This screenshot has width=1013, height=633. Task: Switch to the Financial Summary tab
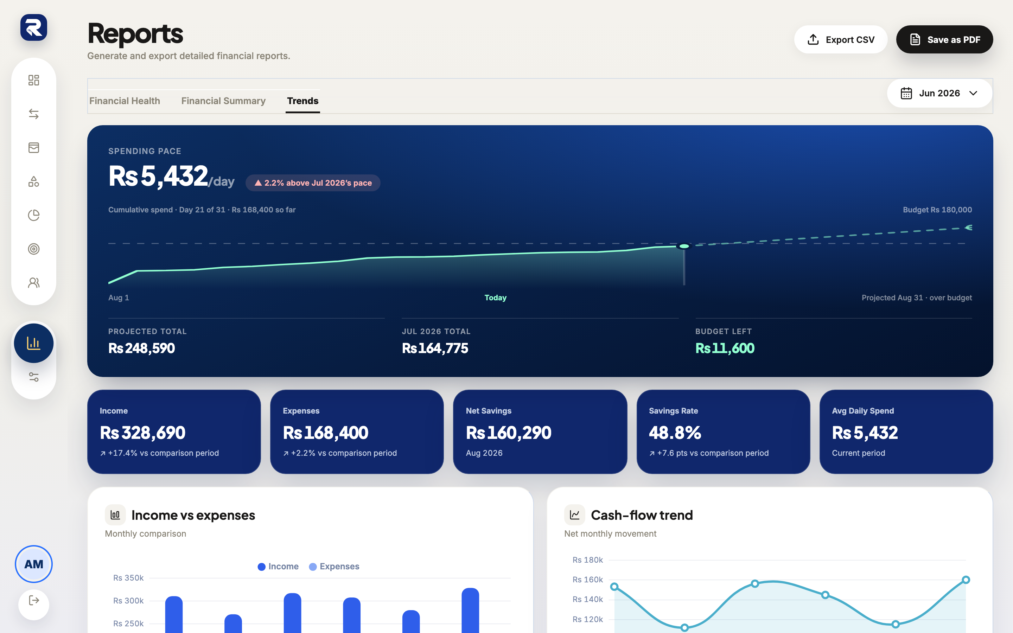point(224,101)
